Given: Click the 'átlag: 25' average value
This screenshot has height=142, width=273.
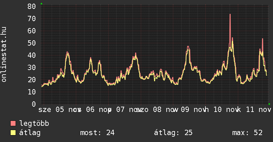Looking at the screenshot, I should pos(173,133).
